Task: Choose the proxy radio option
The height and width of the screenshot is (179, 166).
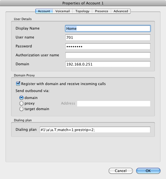Action: pos(21,103)
